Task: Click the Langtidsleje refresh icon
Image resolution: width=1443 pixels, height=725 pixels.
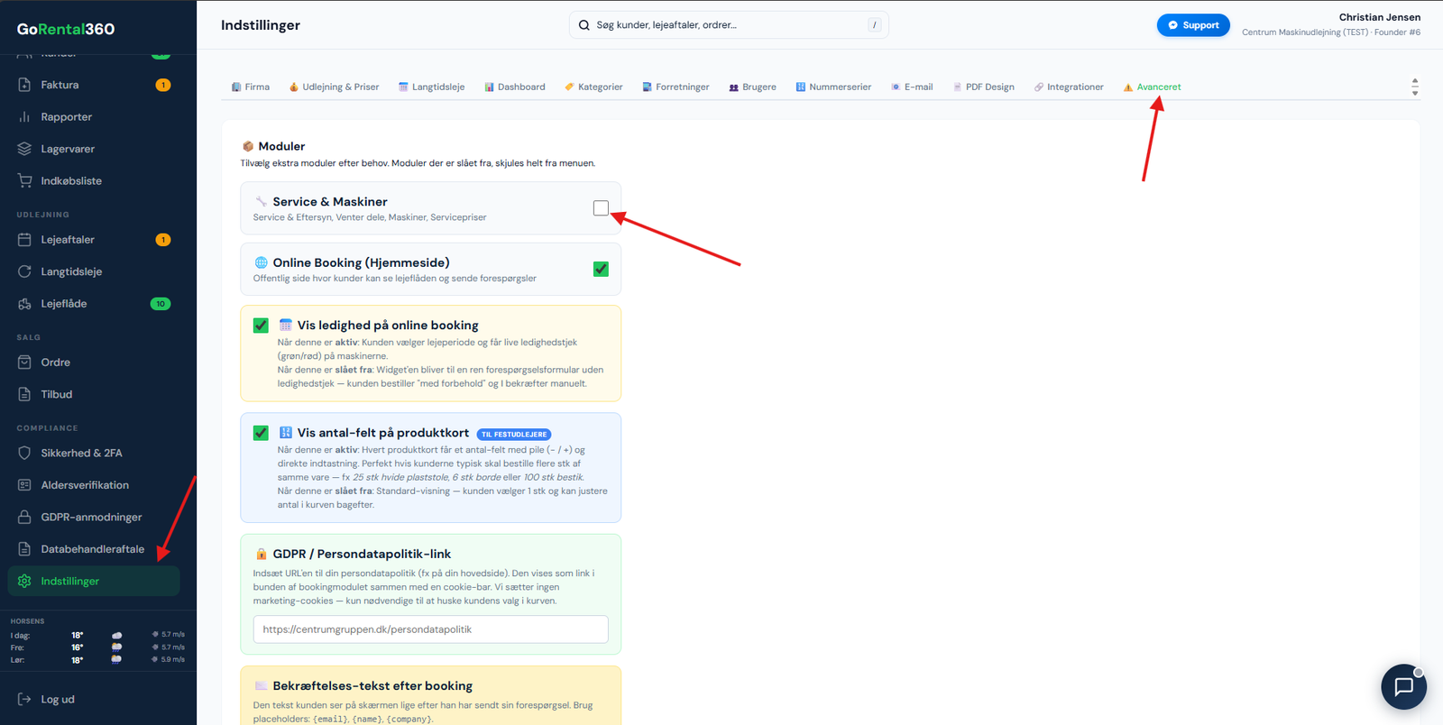Action: pos(24,271)
